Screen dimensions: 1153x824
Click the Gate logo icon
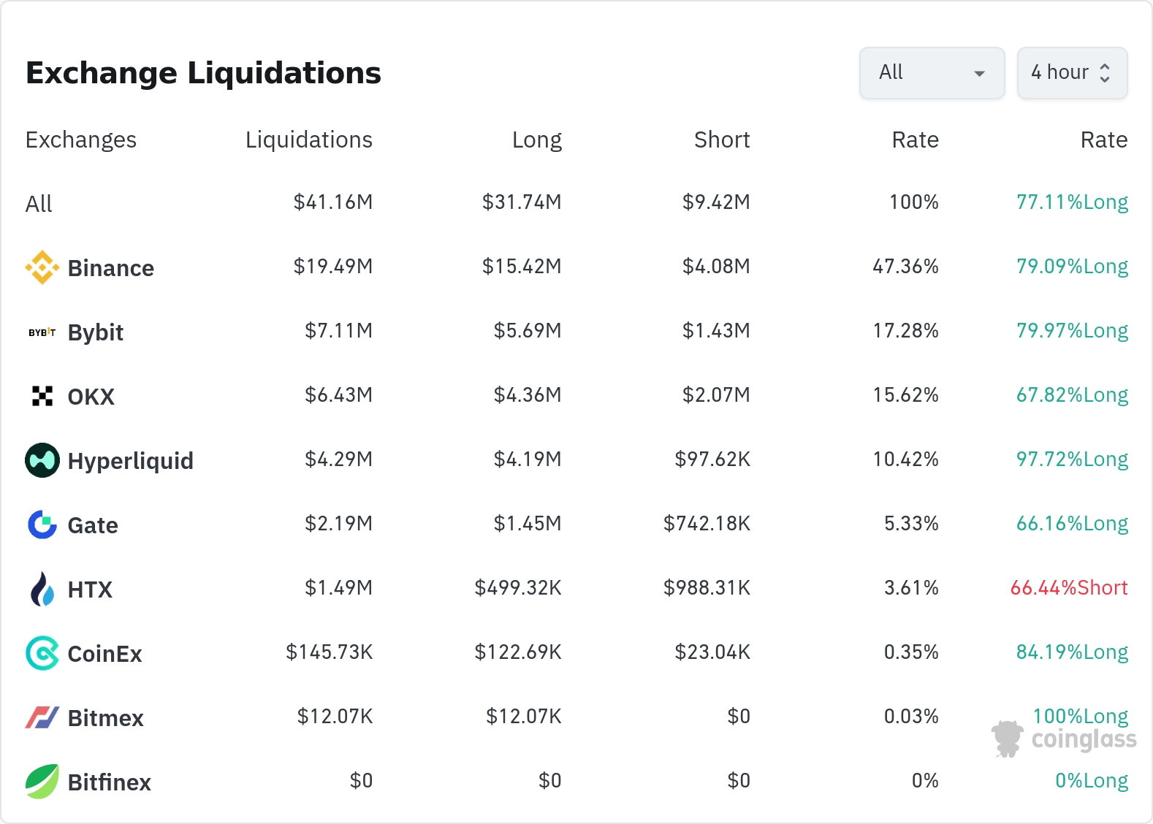[x=42, y=524]
